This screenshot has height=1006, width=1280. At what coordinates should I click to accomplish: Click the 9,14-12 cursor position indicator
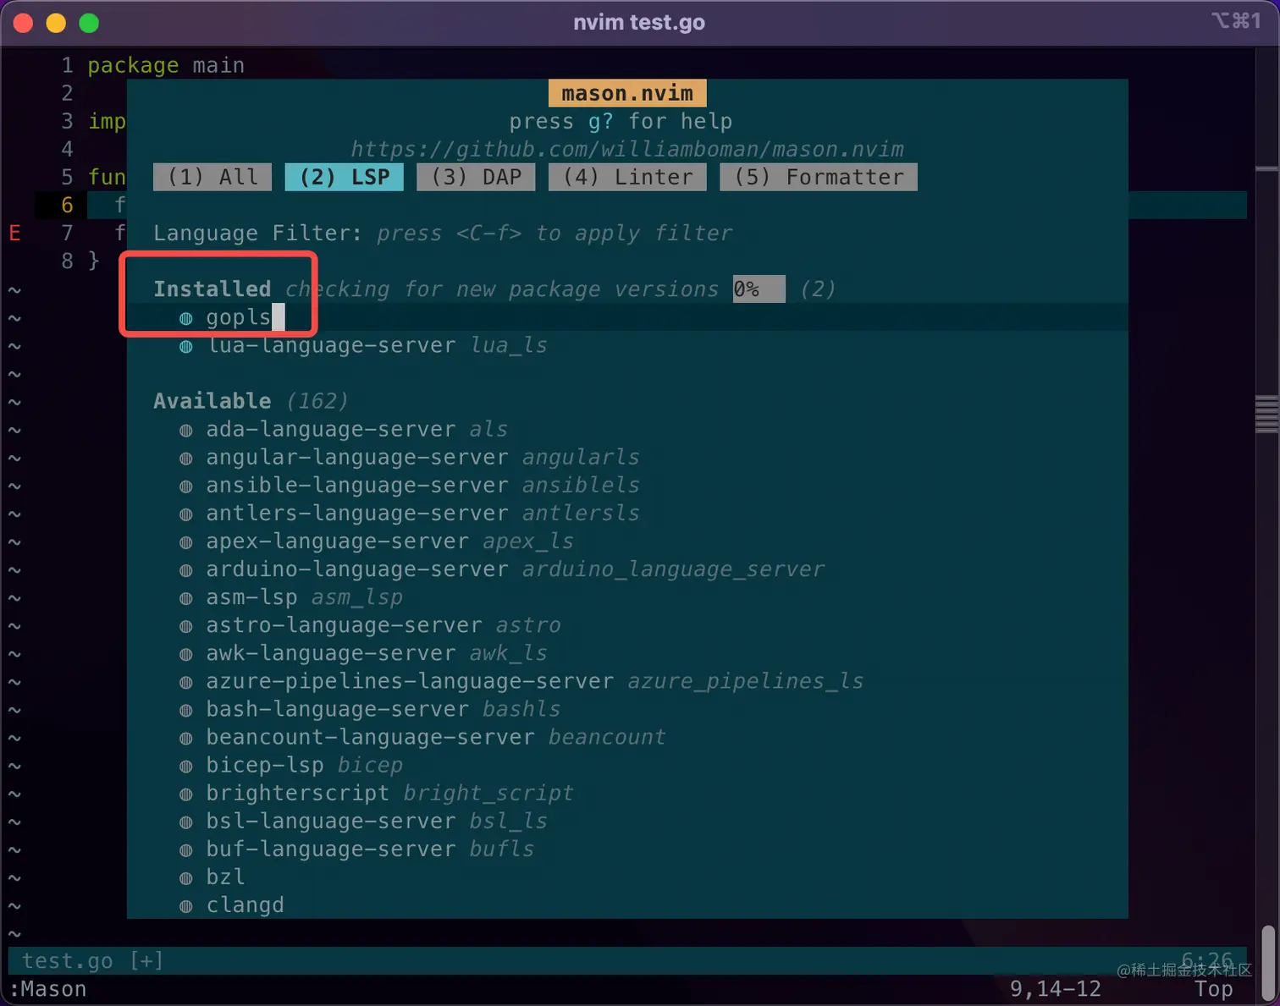click(x=1055, y=989)
